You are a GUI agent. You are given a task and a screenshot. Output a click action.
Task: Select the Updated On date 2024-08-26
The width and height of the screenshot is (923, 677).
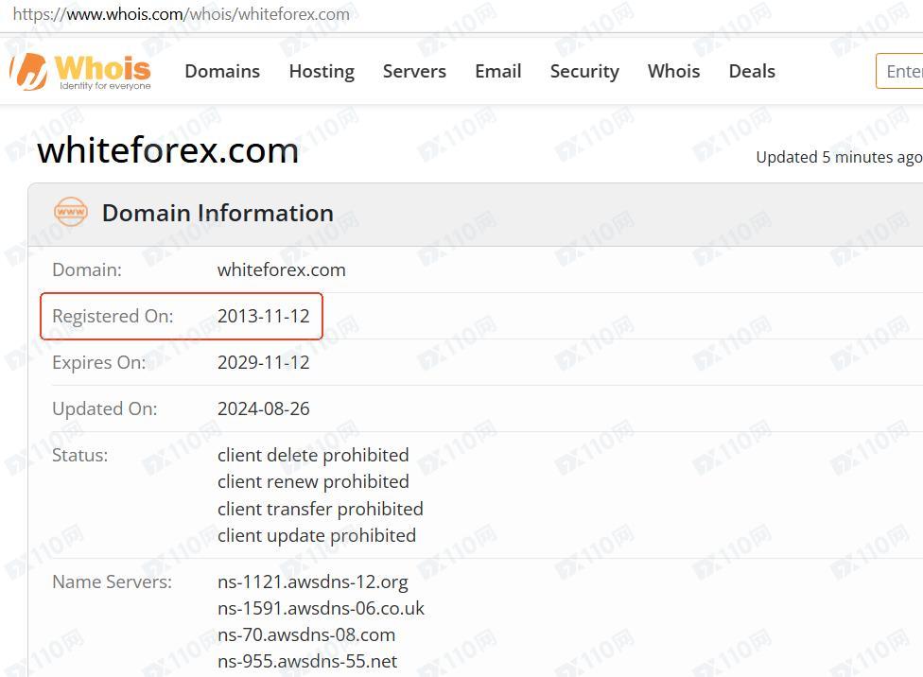[x=263, y=408]
